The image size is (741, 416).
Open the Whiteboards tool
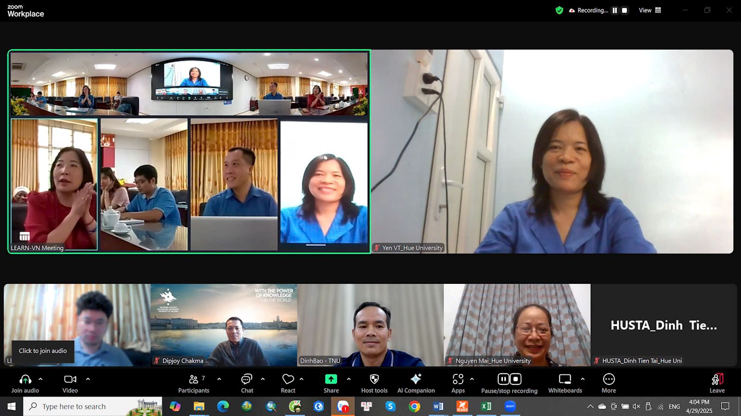point(565,383)
